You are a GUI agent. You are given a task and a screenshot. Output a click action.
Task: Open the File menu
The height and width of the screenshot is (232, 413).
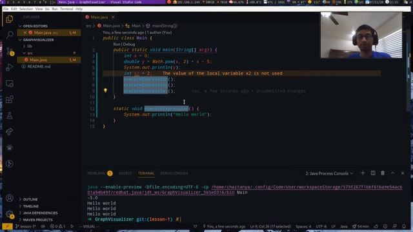click(x=6, y=9)
